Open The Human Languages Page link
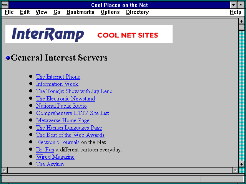 click(x=69, y=128)
